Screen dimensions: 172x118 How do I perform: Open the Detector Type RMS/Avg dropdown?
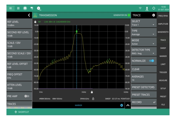(144, 52)
